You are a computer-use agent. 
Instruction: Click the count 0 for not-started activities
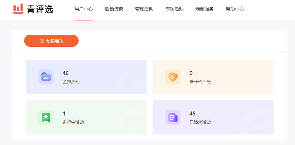[x=191, y=73]
